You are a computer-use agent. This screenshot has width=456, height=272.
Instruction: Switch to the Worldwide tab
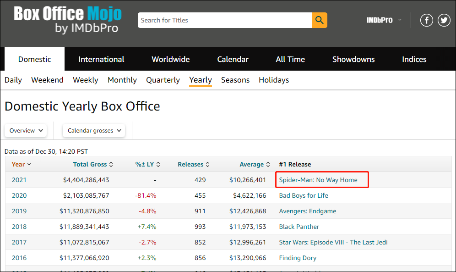tap(171, 59)
